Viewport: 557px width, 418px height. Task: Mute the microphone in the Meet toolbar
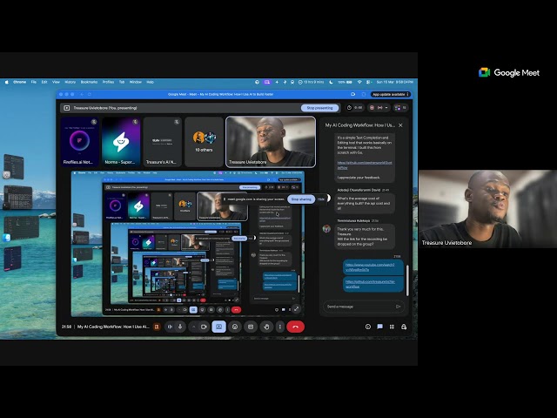point(180,327)
